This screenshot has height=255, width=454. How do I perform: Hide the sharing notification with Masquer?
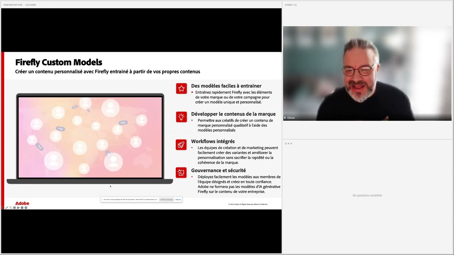(x=178, y=200)
